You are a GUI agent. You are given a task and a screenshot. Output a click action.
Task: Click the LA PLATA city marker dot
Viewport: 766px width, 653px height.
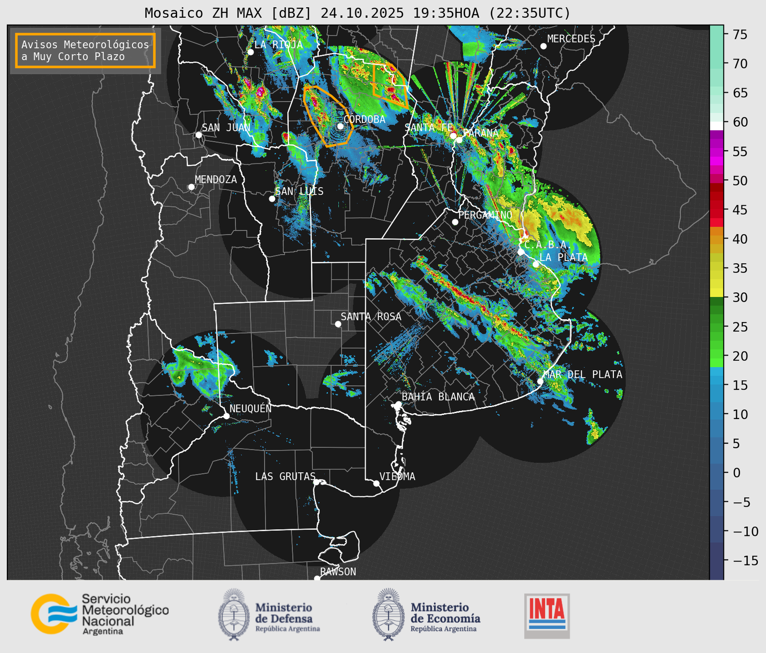click(x=536, y=264)
